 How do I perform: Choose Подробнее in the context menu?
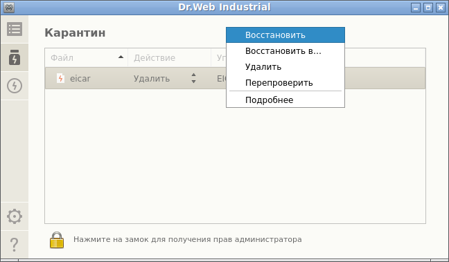(285, 100)
